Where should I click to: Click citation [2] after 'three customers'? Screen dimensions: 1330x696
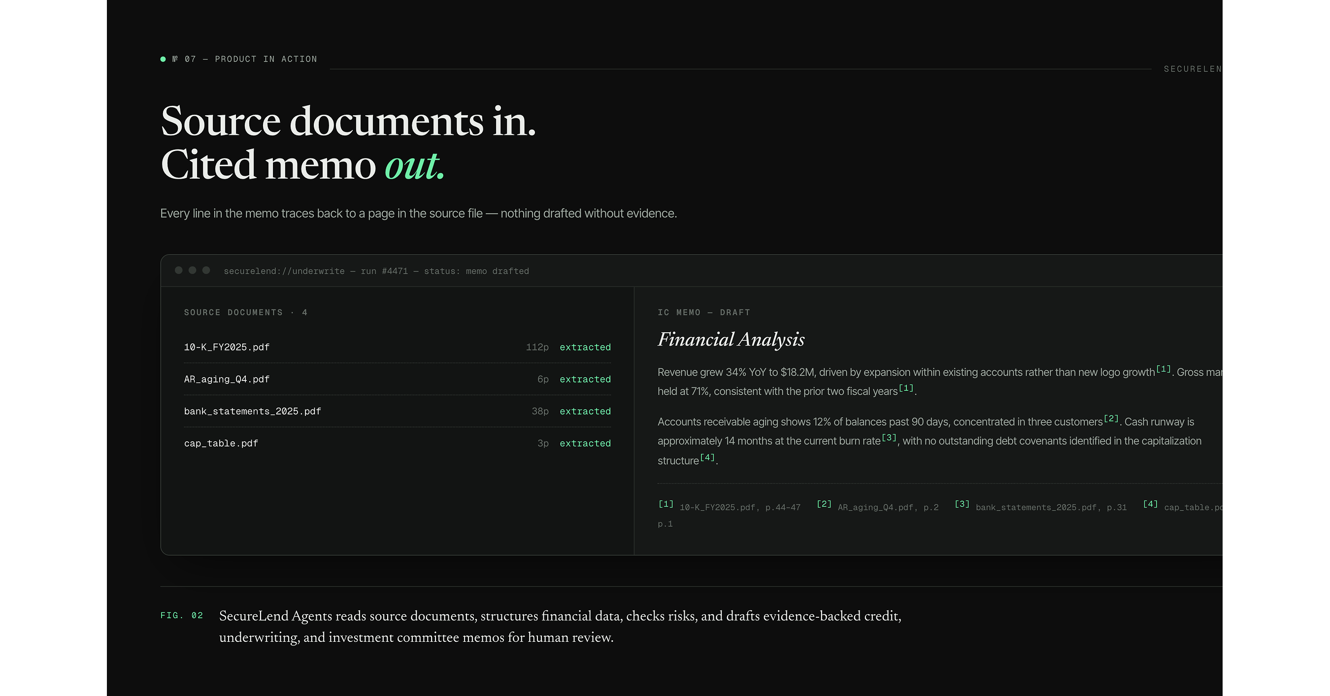tap(1111, 418)
